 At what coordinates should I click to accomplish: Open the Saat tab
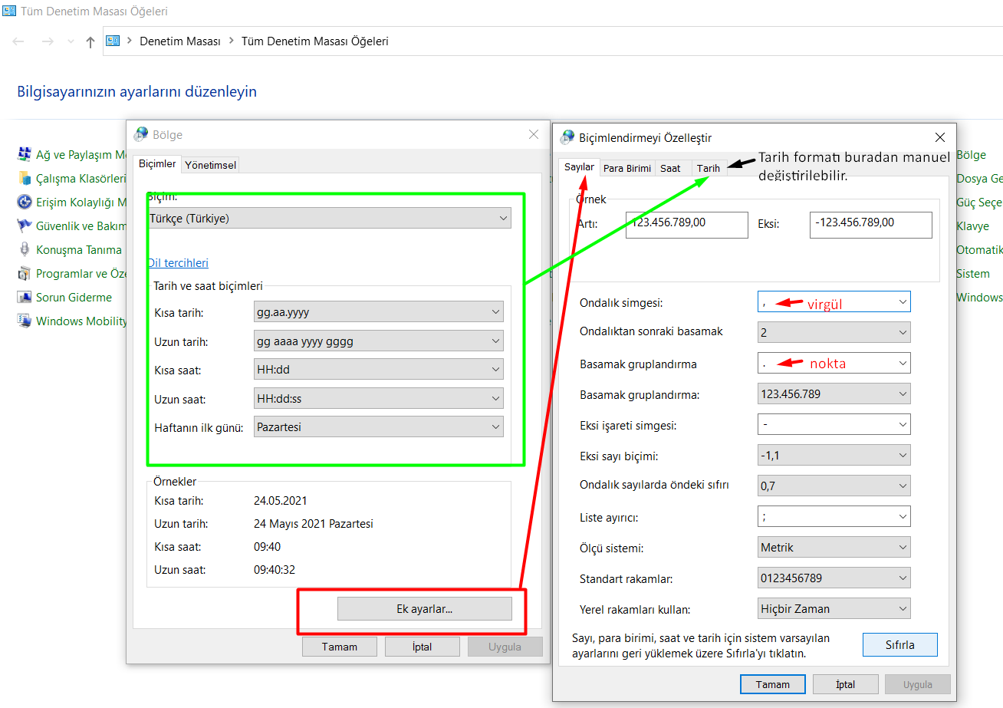tap(670, 168)
